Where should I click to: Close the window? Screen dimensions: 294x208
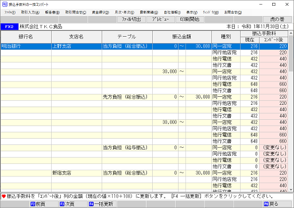tap(287, 5)
